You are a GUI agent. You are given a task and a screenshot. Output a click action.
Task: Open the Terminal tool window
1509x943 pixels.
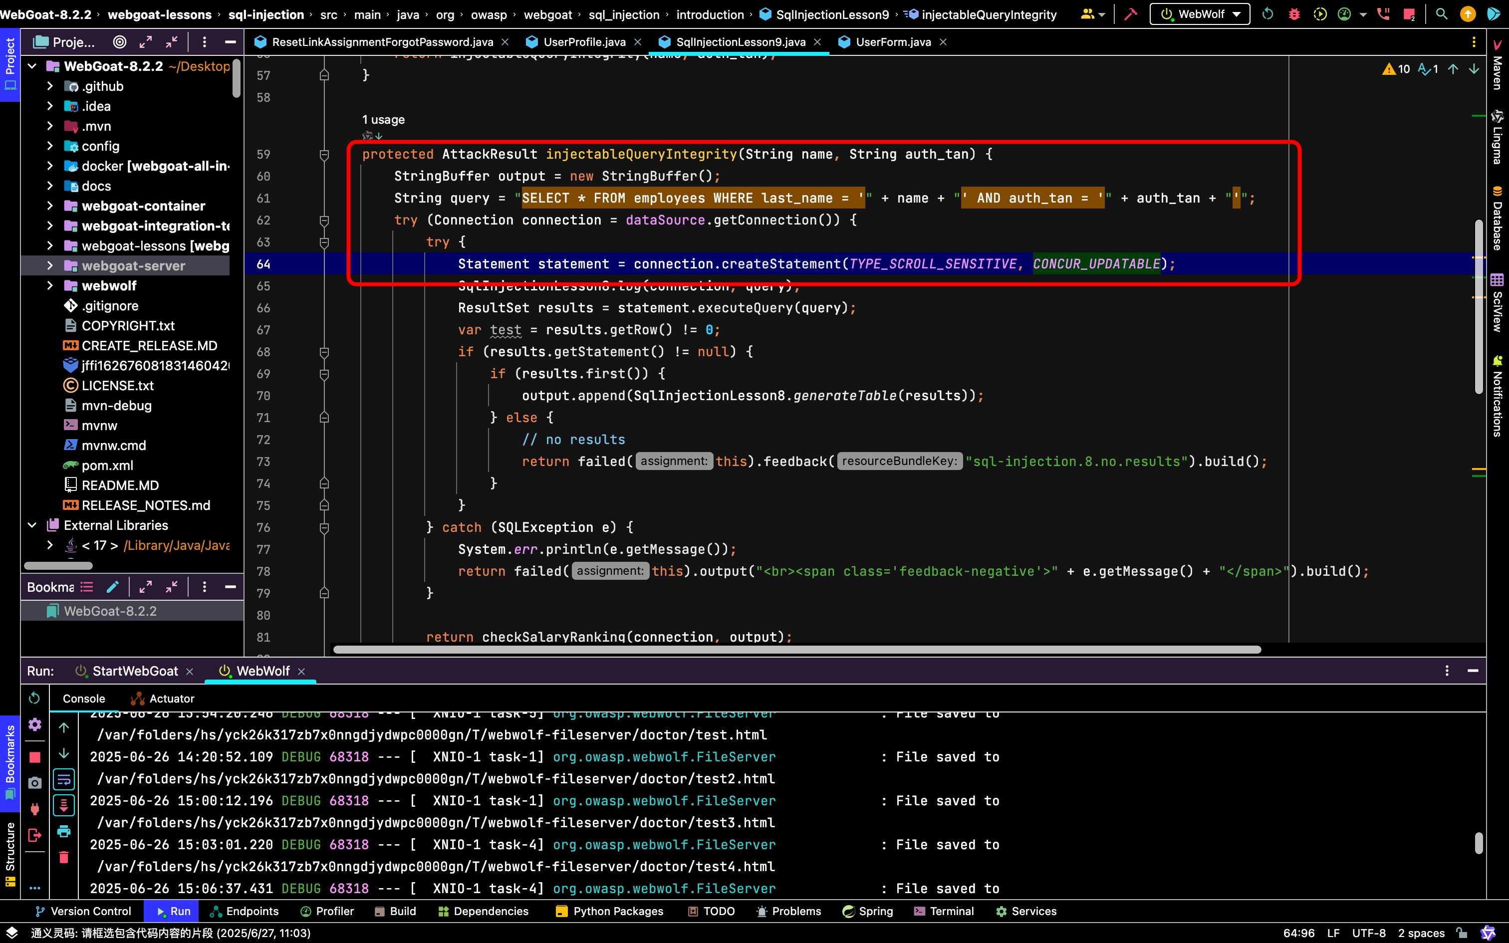point(944,911)
